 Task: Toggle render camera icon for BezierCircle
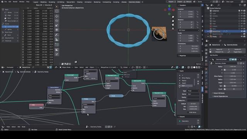(244, 31)
